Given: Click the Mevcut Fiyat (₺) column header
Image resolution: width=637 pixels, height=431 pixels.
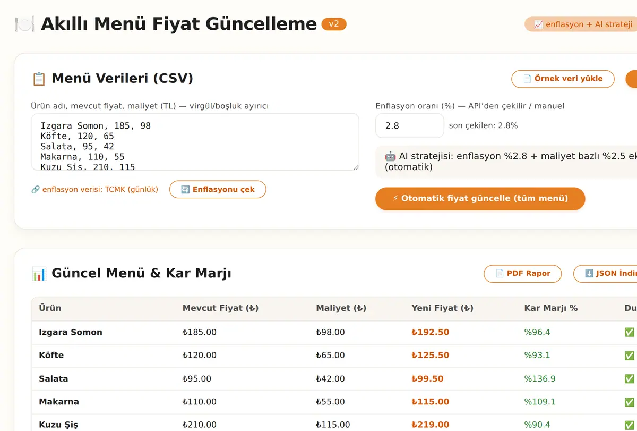Looking at the screenshot, I should click(x=221, y=308).
